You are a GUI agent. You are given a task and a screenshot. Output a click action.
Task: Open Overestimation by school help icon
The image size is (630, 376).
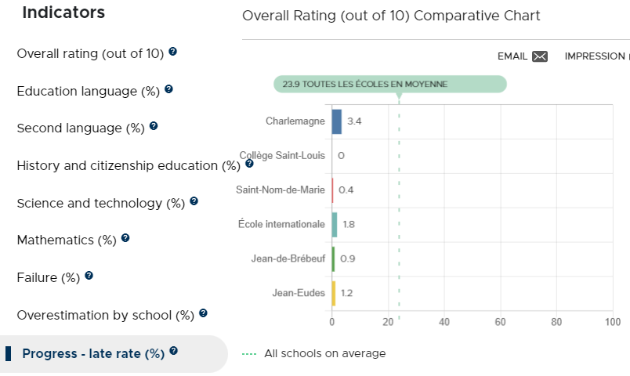(203, 313)
